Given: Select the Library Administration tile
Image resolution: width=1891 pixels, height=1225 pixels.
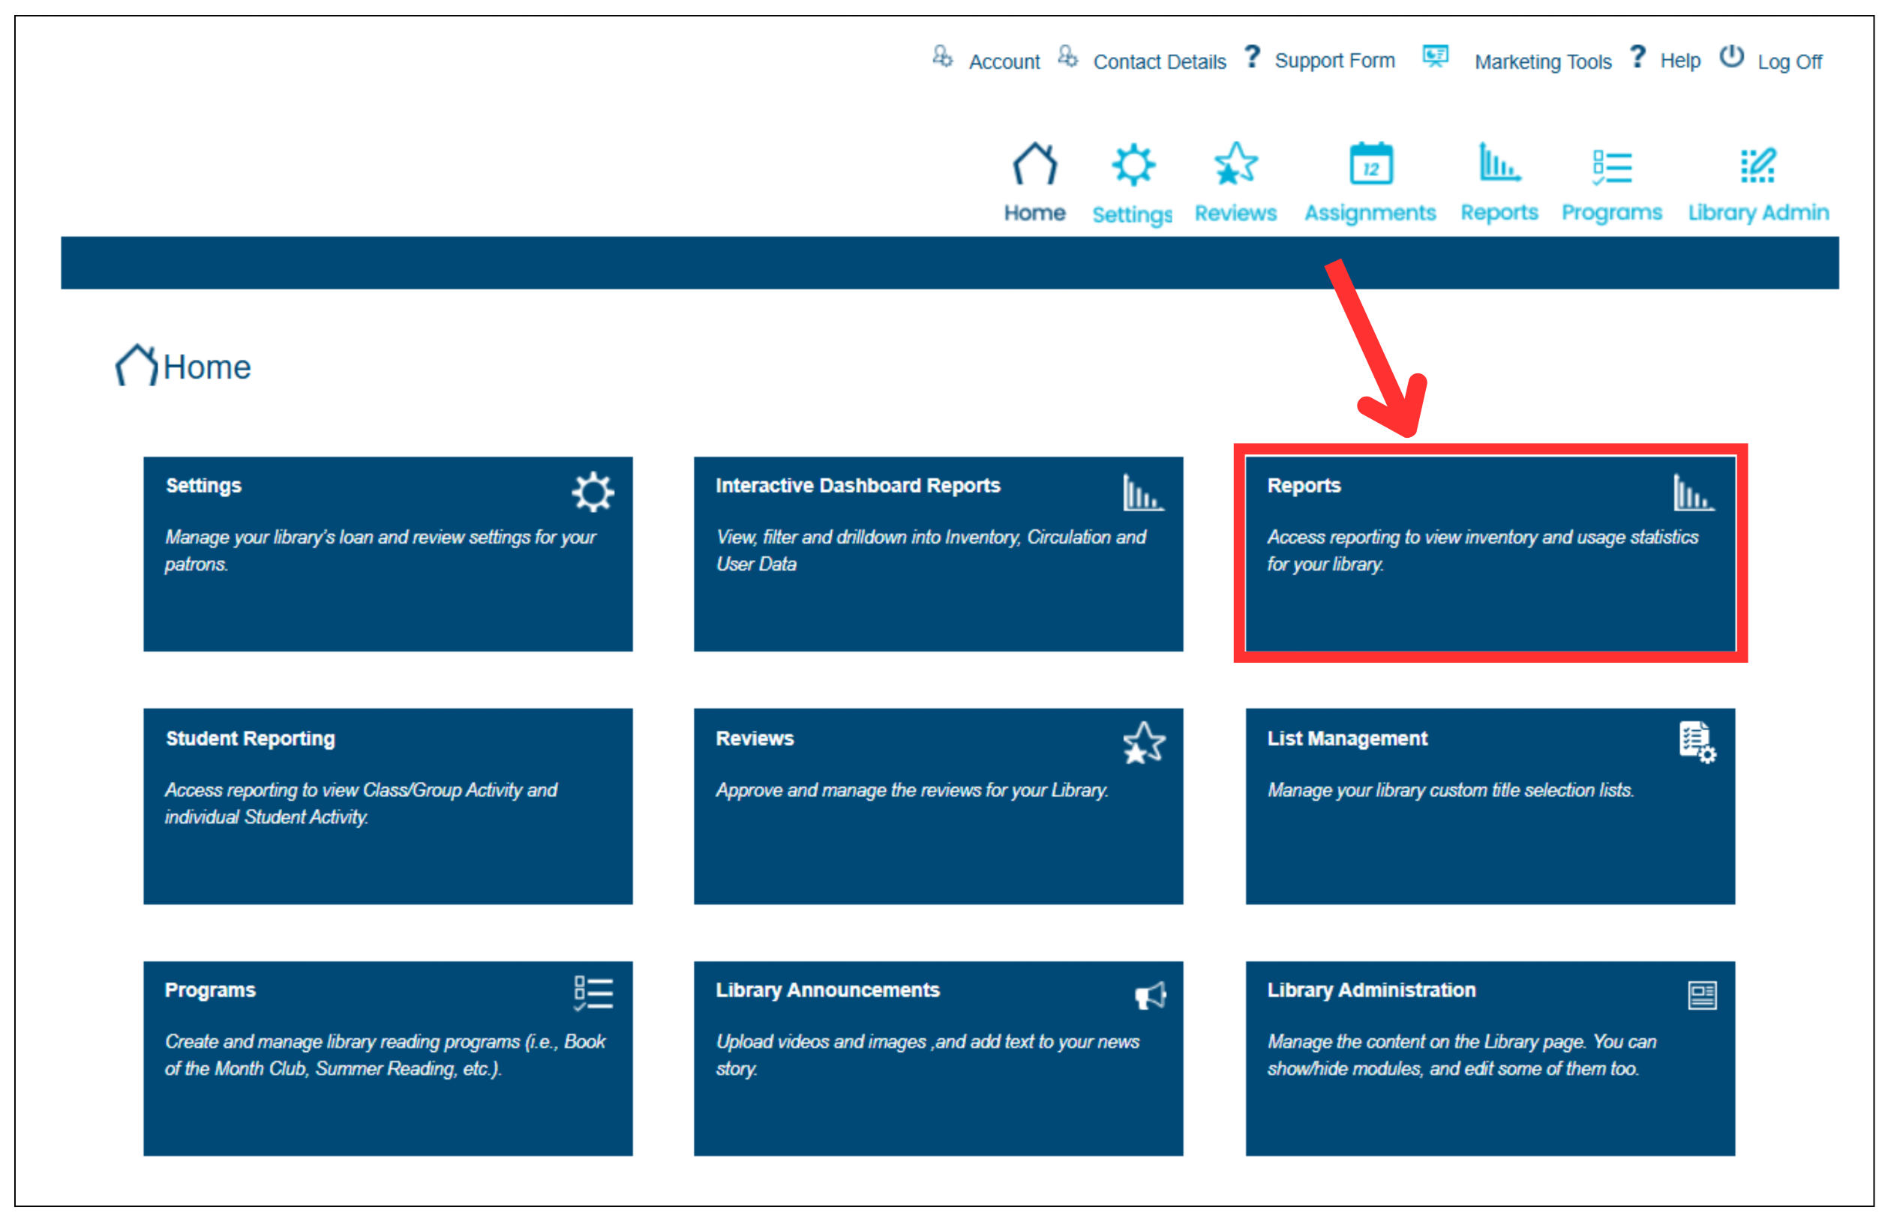Looking at the screenshot, I should pyautogui.click(x=1490, y=1059).
